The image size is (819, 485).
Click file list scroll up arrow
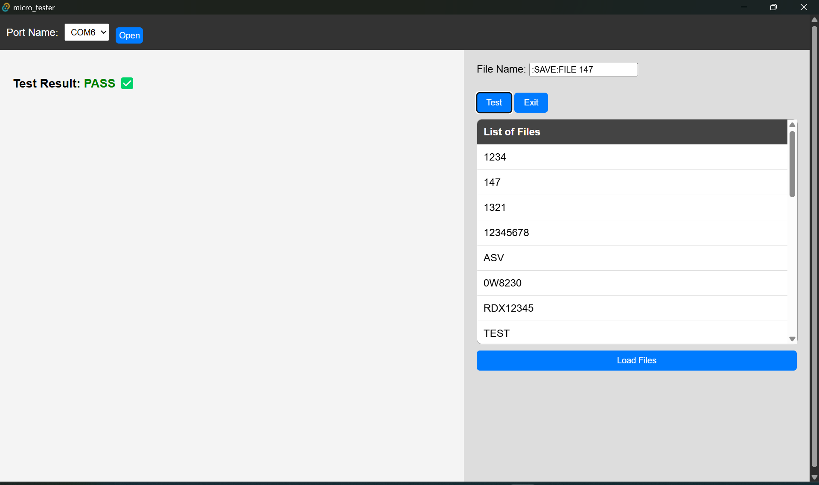792,125
